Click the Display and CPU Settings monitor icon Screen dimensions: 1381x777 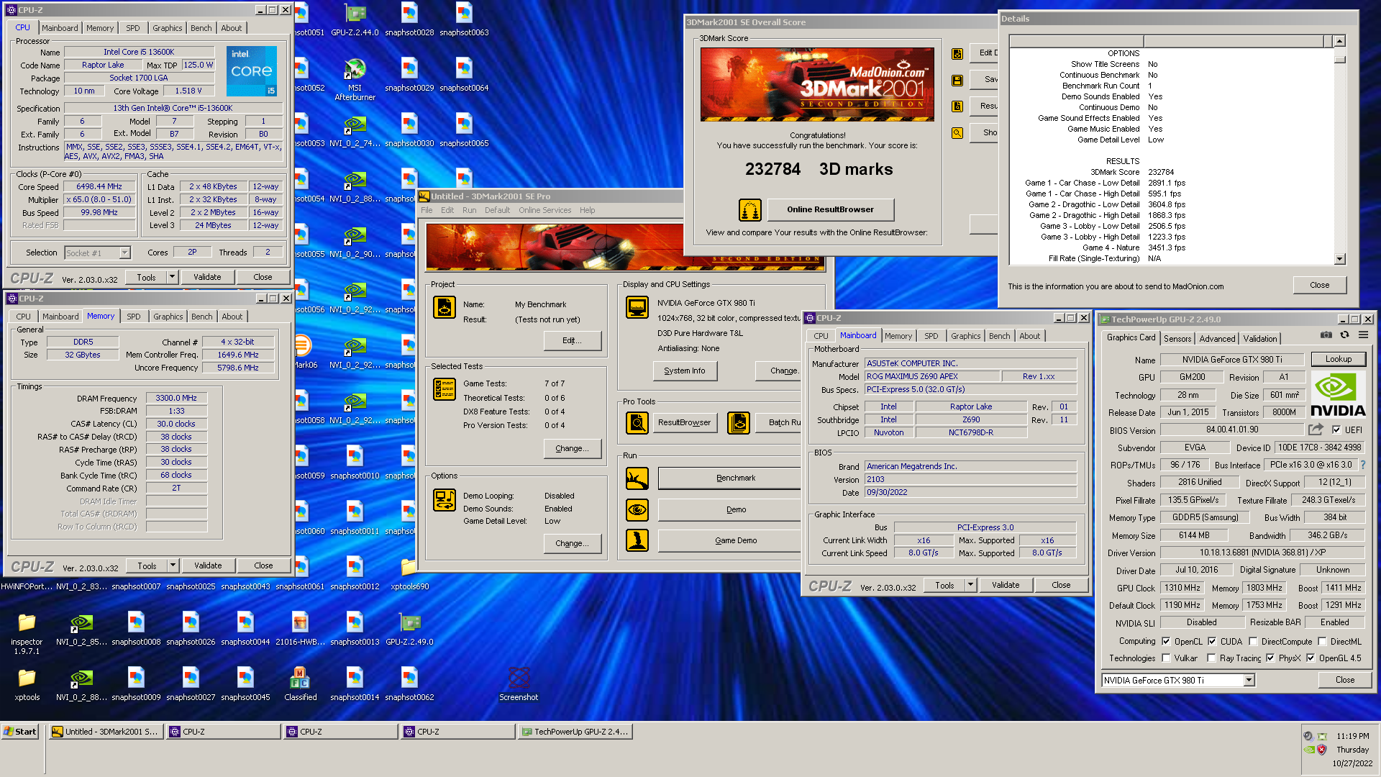[637, 307]
